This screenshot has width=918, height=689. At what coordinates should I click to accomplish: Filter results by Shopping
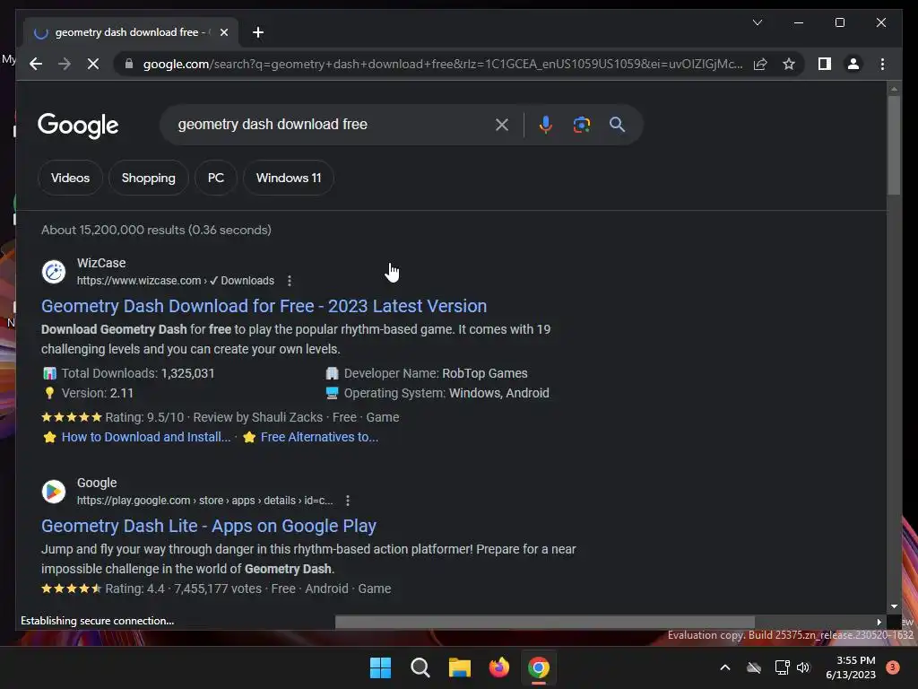click(x=148, y=178)
